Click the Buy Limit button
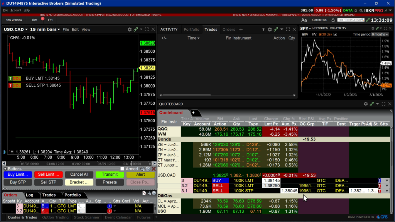Screen dimensions: 395x222 click(x=18, y=175)
